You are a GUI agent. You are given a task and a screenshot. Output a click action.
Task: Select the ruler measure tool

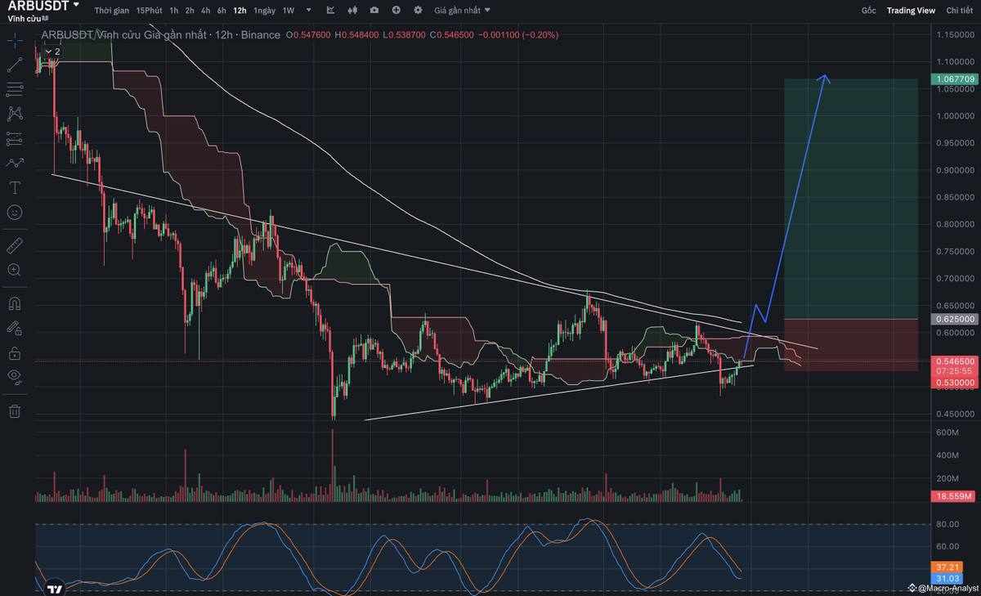14,244
